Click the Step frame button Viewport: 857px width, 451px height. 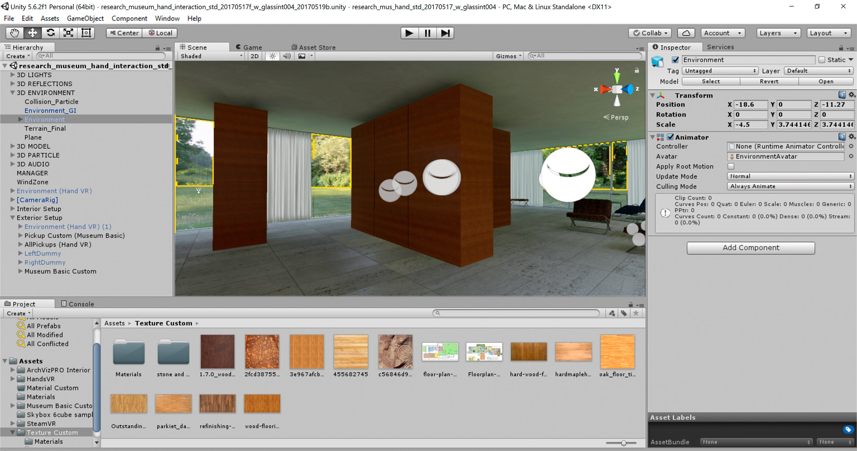coord(445,33)
